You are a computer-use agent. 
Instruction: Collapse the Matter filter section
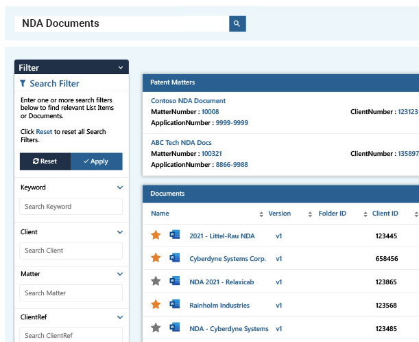point(120,274)
